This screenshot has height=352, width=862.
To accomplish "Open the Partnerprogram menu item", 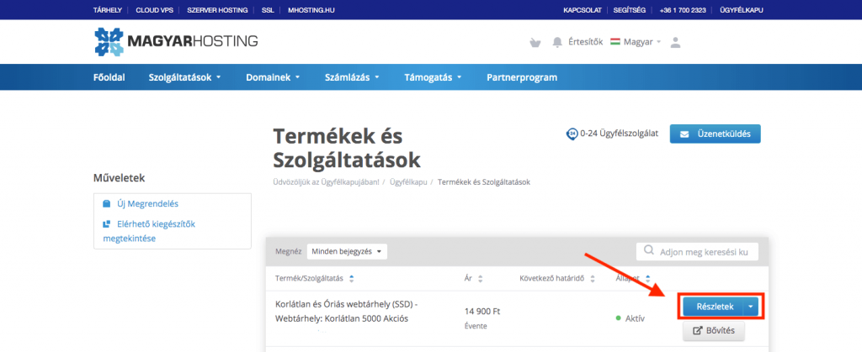I will point(522,77).
